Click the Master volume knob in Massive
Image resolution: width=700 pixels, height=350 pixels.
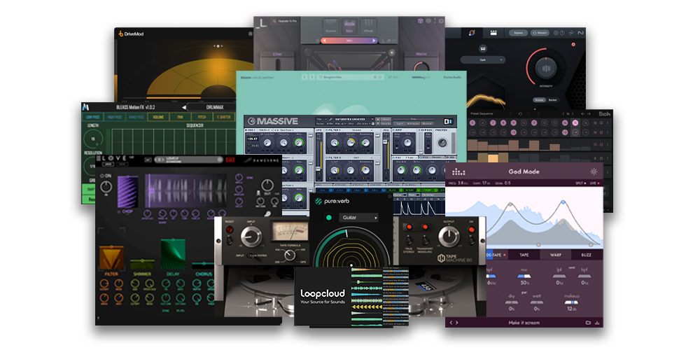click(442, 142)
